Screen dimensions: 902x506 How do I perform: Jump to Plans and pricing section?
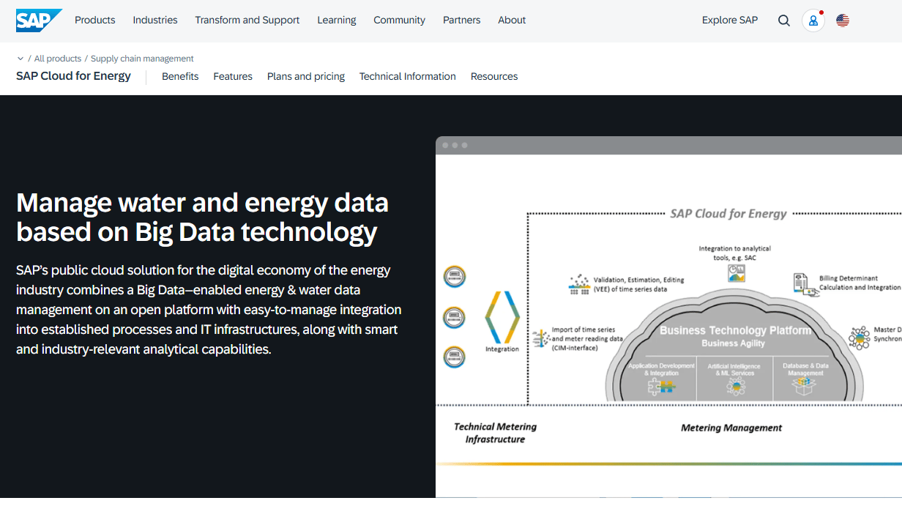pos(306,76)
